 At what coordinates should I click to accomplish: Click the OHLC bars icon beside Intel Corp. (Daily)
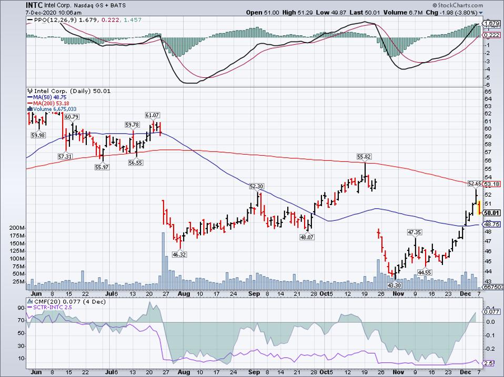click(x=31, y=91)
